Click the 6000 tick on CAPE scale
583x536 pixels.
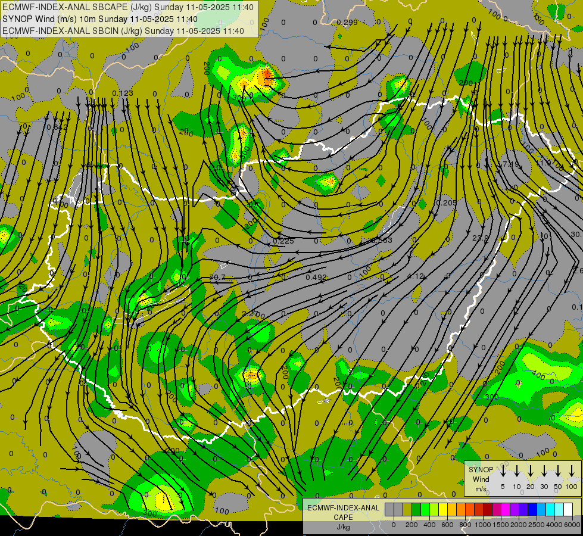572,525
